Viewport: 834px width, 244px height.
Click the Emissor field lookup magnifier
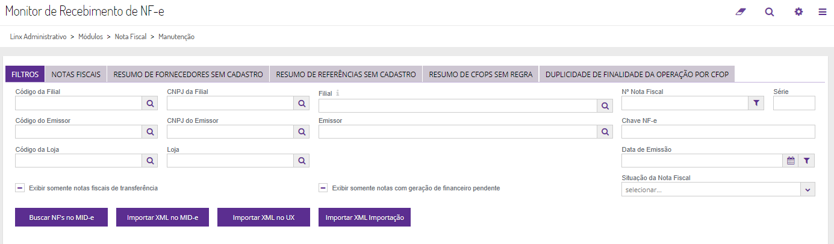(x=605, y=132)
